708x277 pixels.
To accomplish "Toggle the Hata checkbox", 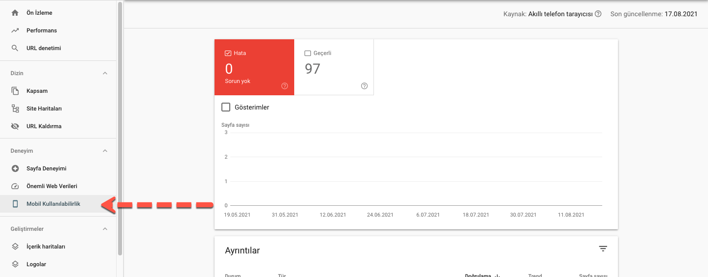I will (x=228, y=53).
